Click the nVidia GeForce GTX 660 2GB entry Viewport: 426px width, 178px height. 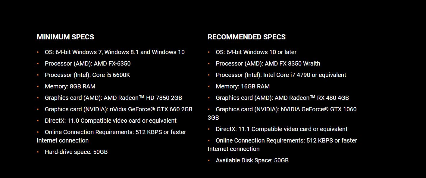(119, 109)
